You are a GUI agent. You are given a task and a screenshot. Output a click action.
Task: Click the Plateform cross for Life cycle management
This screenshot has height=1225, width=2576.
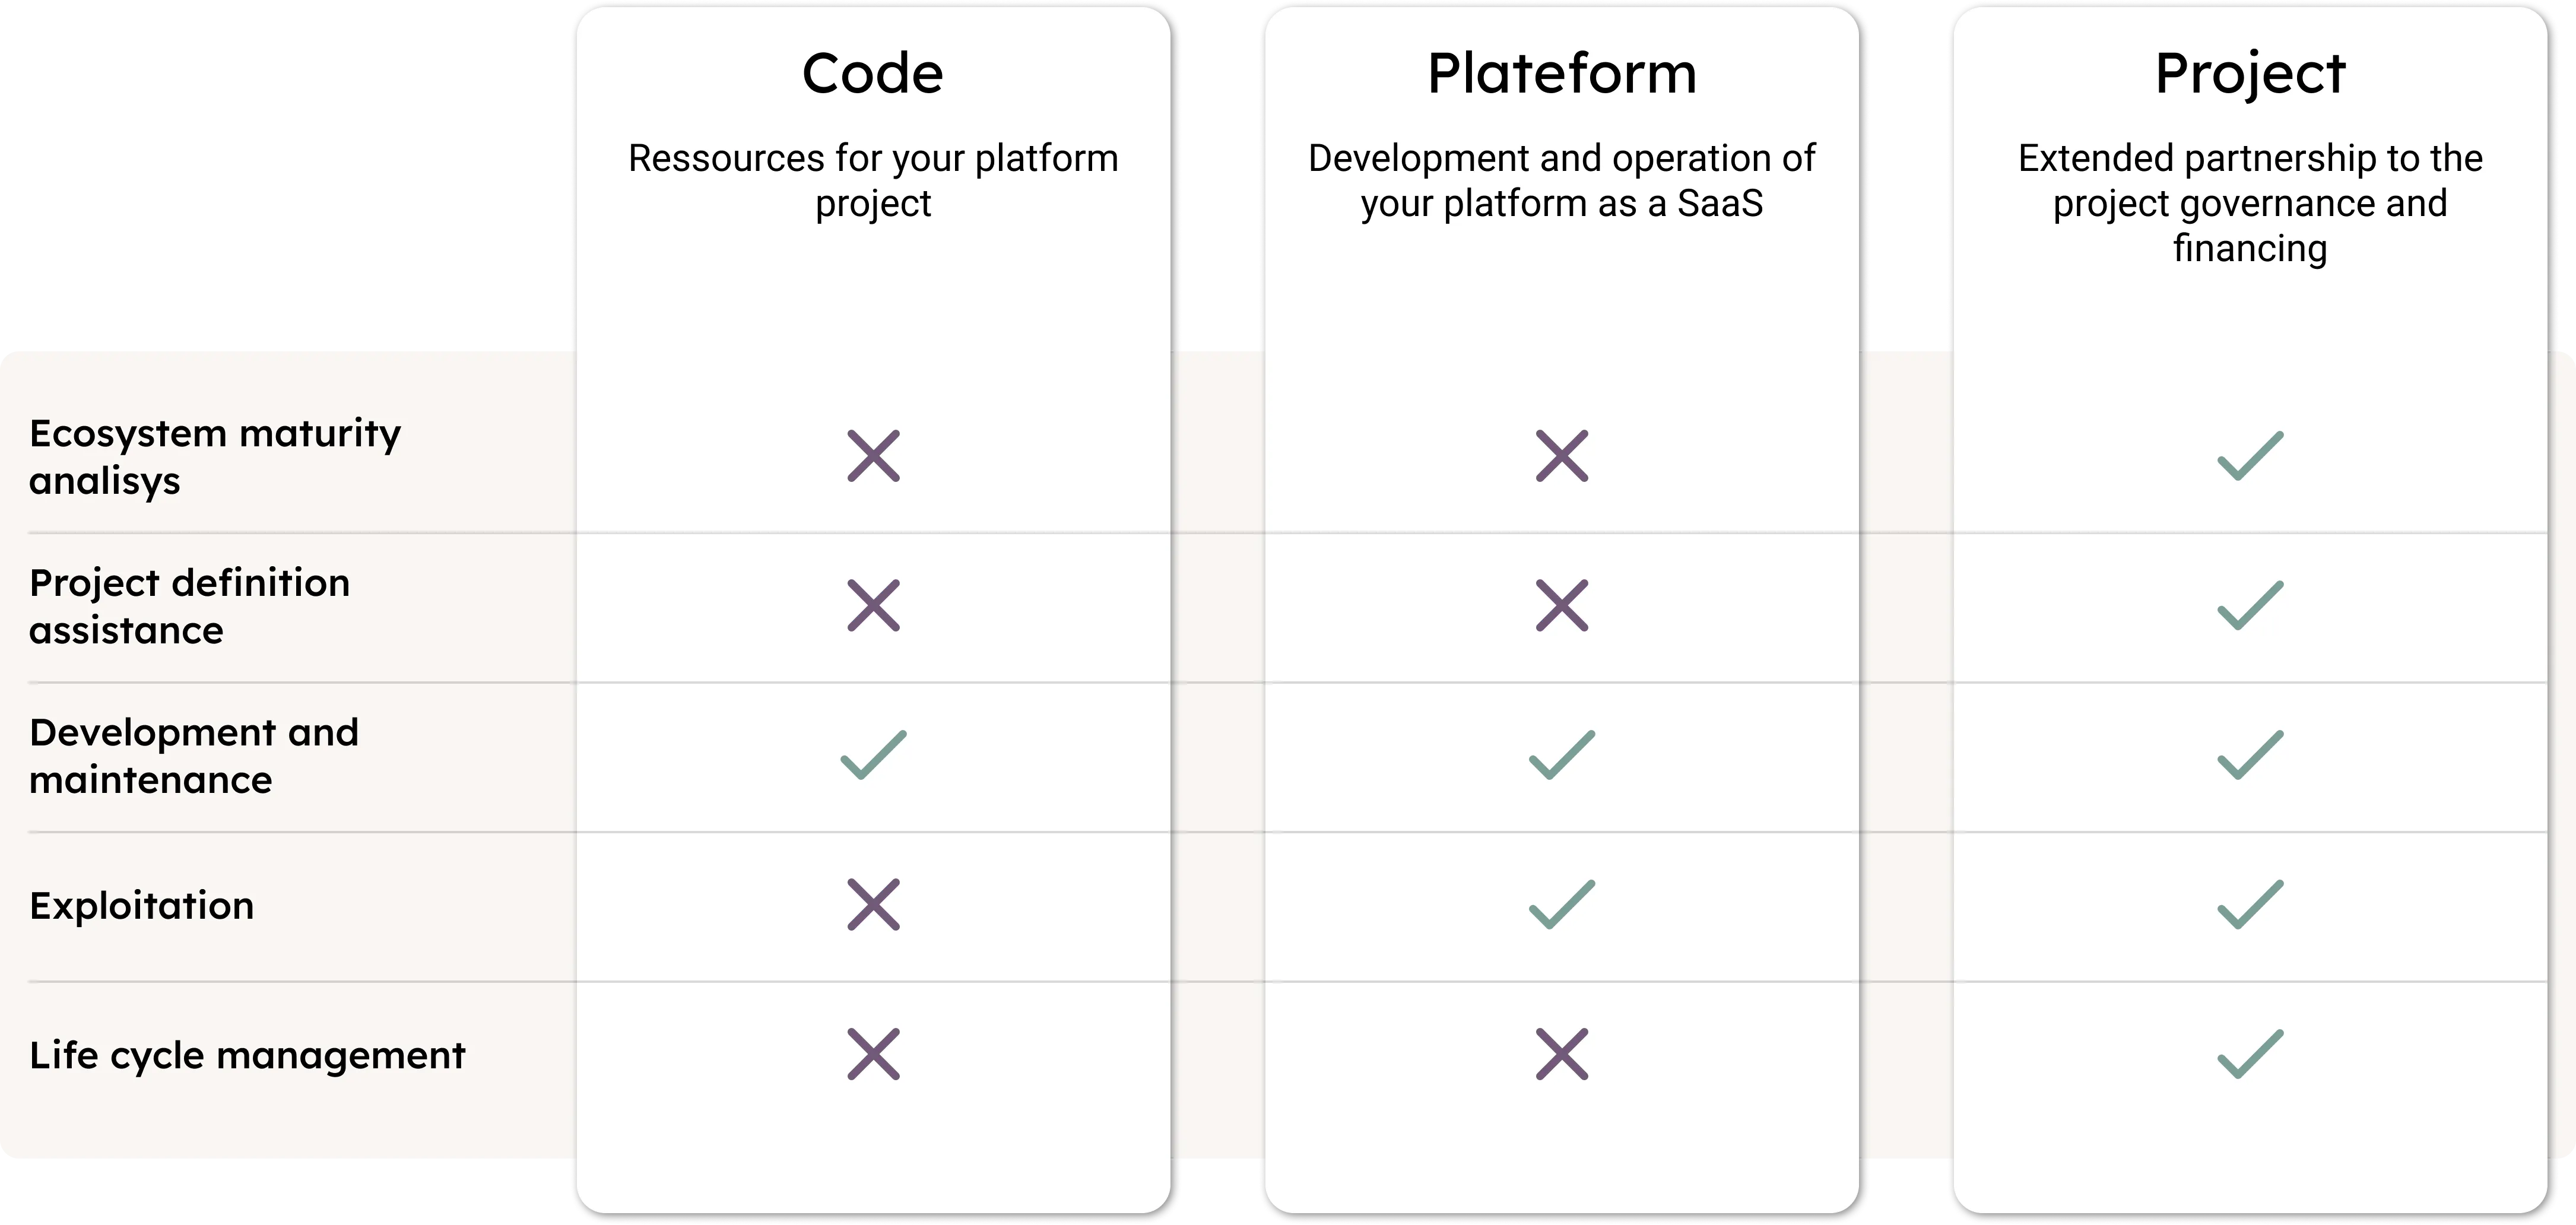[x=1561, y=1054]
